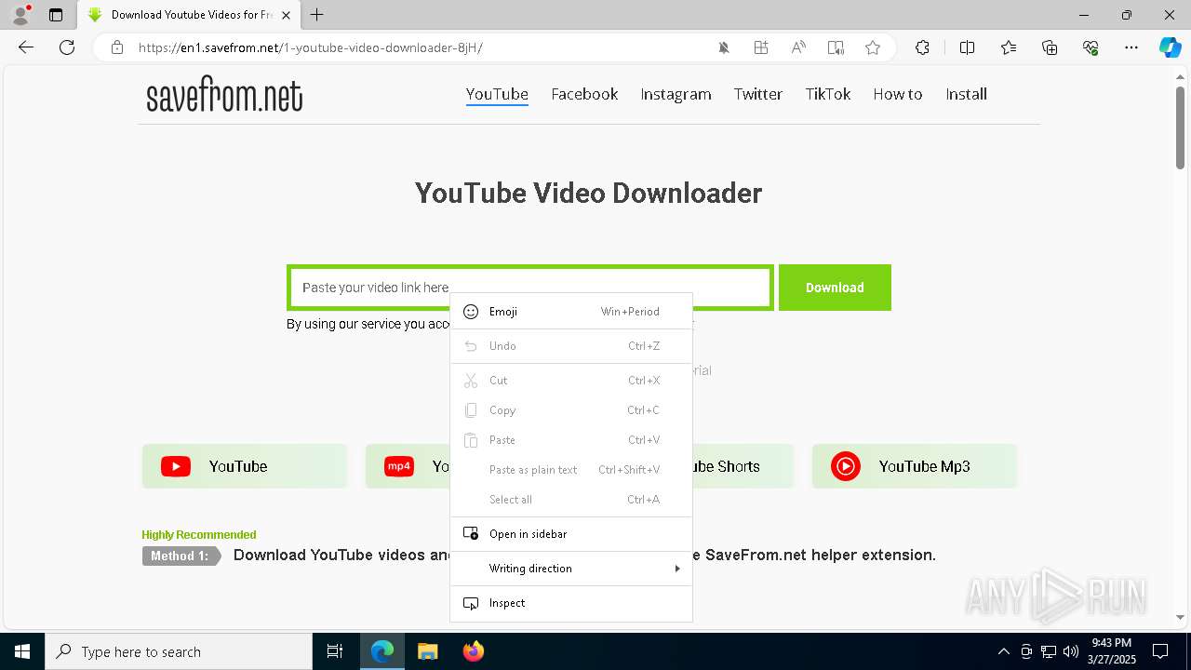Click the YouTube Shorts card
Image resolution: width=1191 pixels, height=670 pixels.
(x=743, y=466)
